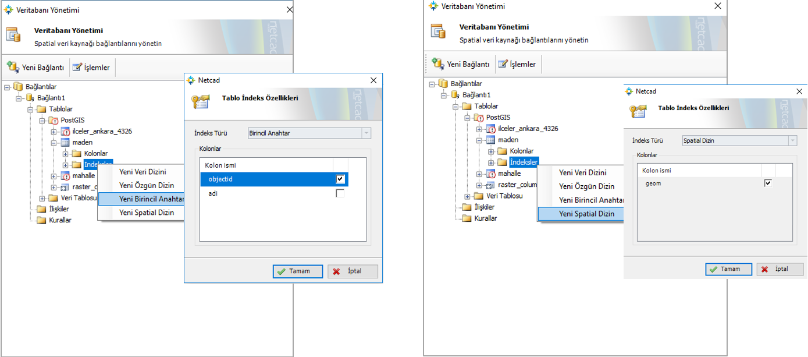Uncheck objectid column checkbox in Birincil Anahtar dialog
Screen dimensions: 808x357
click(340, 179)
